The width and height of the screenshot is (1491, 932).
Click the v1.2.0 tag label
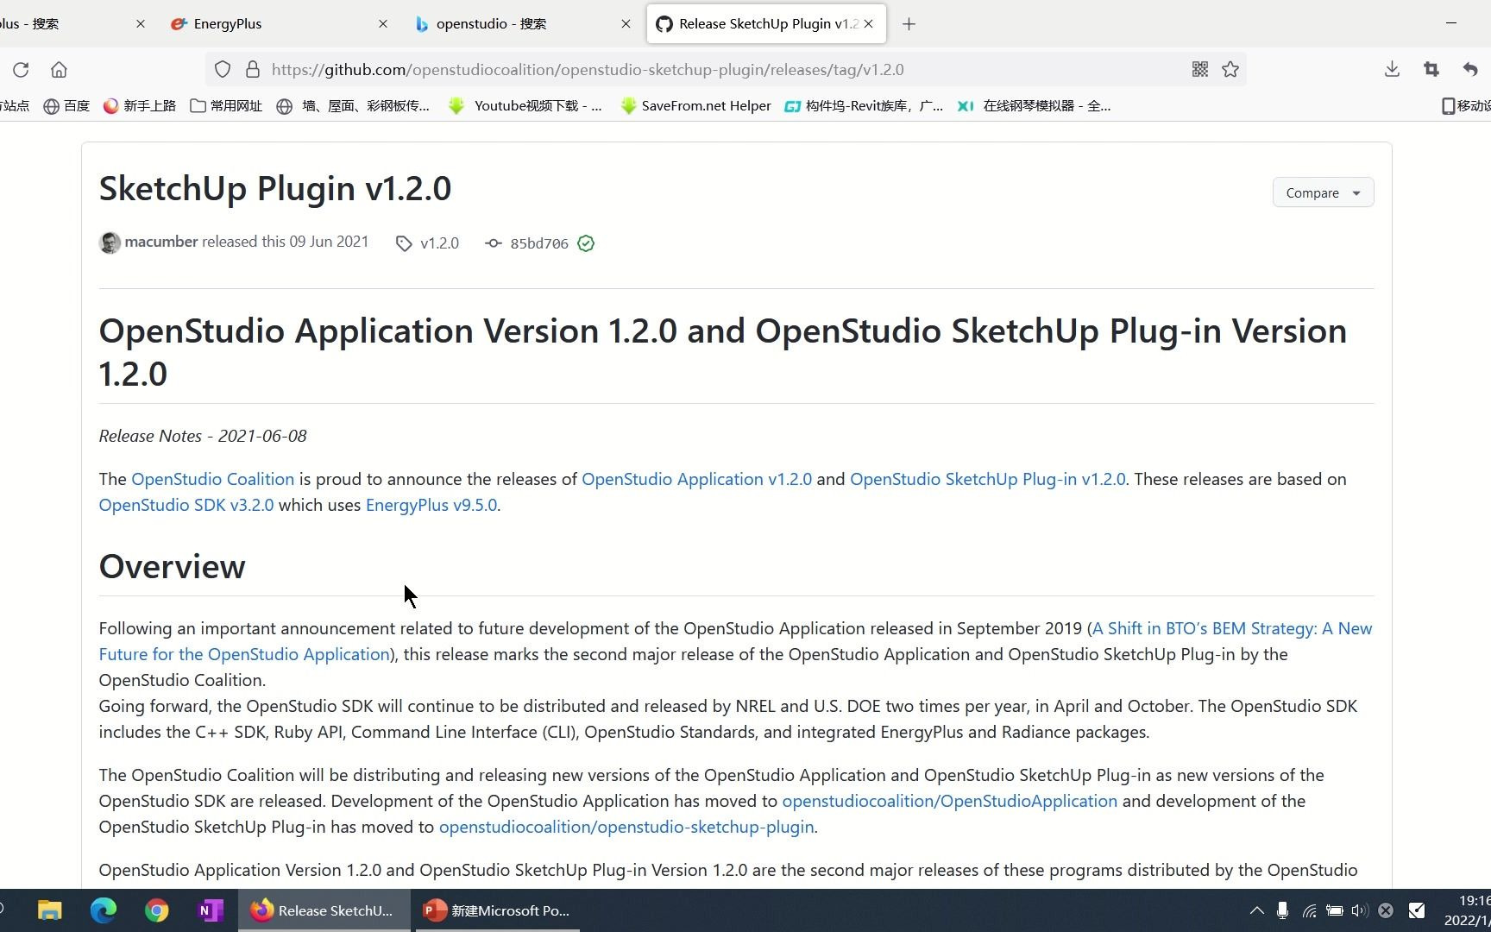[x=439, y=243]
